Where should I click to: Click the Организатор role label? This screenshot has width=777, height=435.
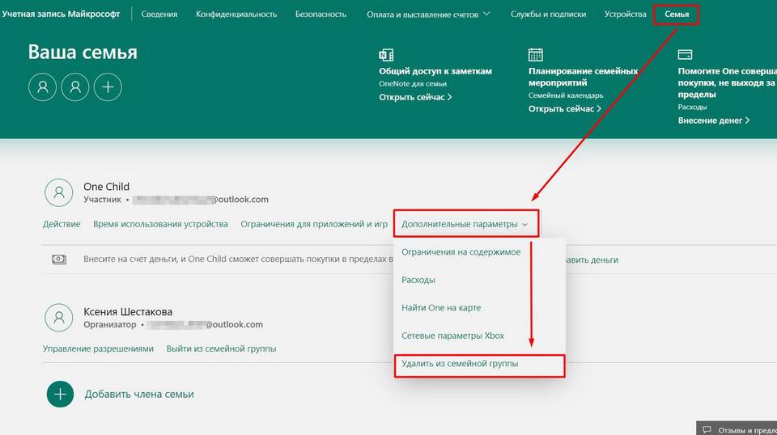pos(109,325)
